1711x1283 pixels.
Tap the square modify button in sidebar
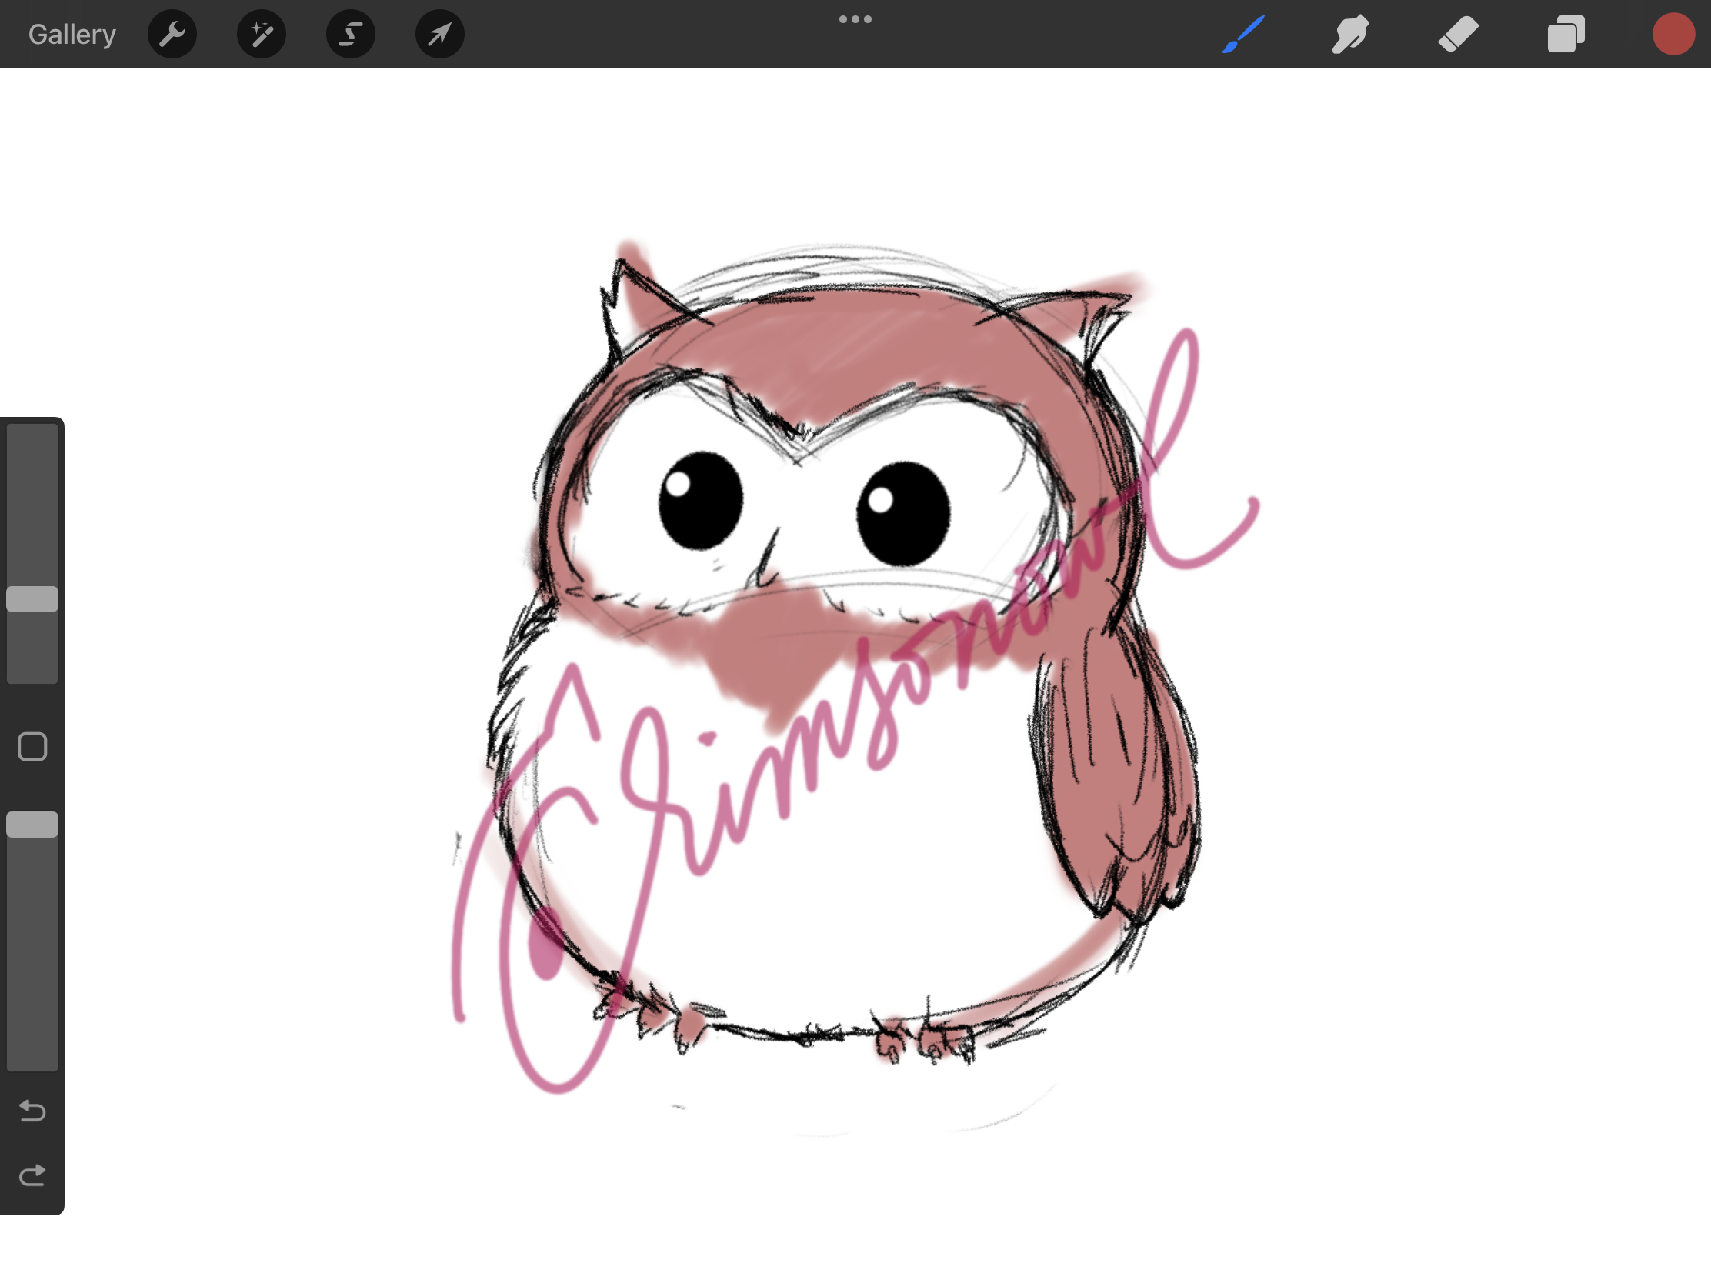pyautogui.click(x=32, y=747)
